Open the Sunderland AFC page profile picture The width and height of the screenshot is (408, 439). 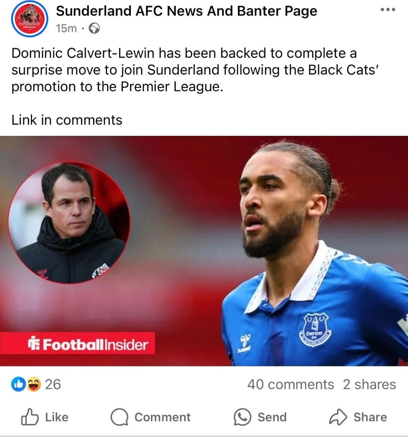(x=30, y=19)
